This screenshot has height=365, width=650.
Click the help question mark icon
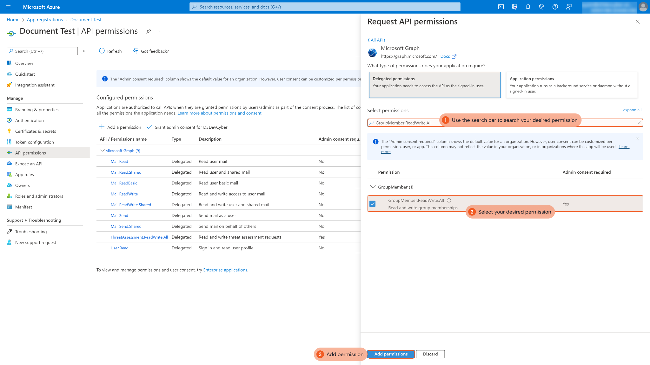pos(555,7)
